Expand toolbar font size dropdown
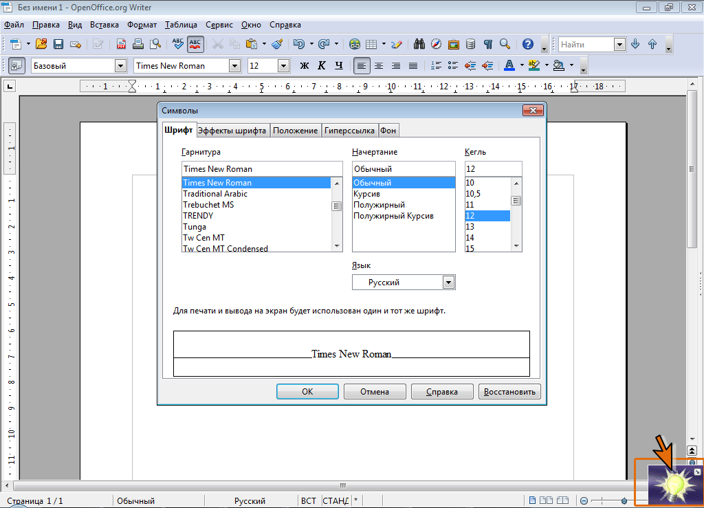 click(x=283, y=66)
